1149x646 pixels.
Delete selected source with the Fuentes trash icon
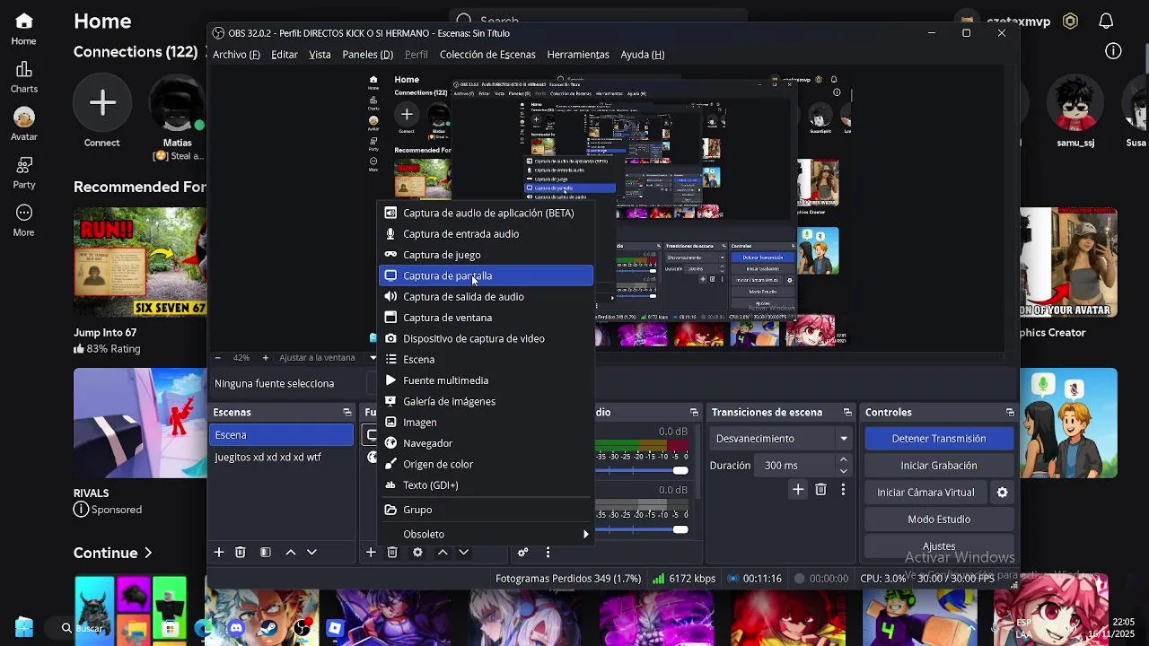(392, 553)
